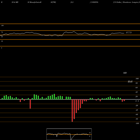Click the MR panel's 60 axis label
Screen dimensions: 140x140
[x=137, y=88]
